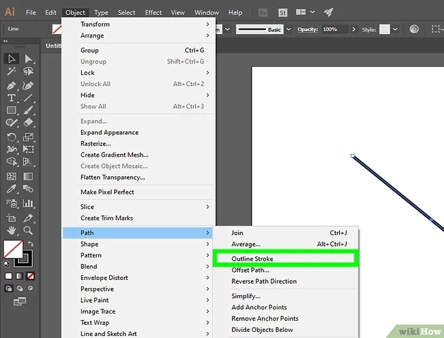
Task: Click the Opacity link label
Action: 307,29
